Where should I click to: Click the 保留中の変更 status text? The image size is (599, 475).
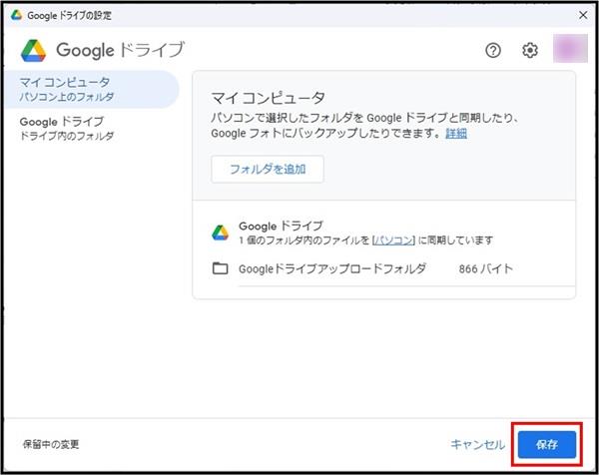[x=51, y=444]
